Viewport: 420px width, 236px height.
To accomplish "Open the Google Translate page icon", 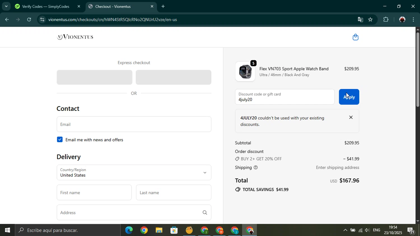I will [x=360, y=20].
